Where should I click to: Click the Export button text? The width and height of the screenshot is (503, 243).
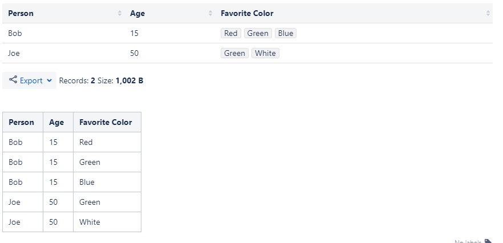(x=31, y=80)
